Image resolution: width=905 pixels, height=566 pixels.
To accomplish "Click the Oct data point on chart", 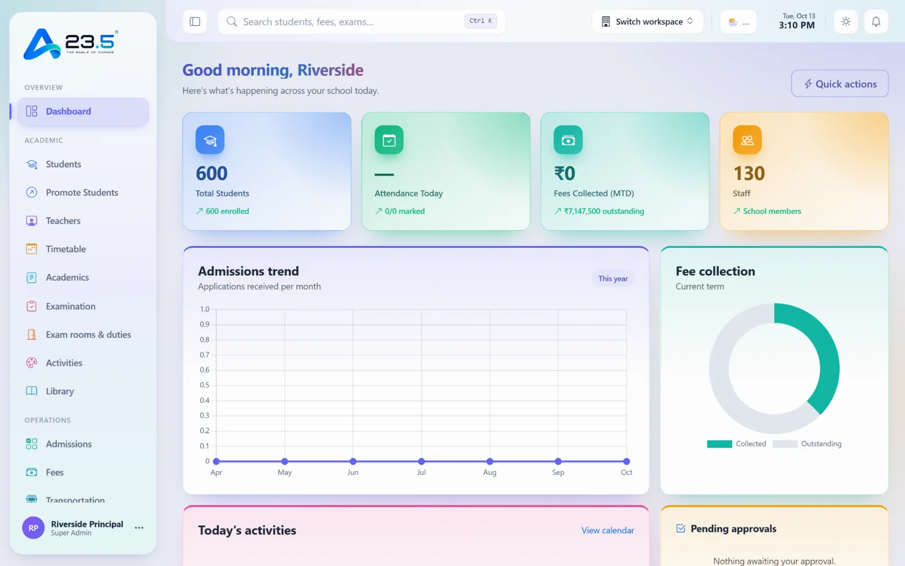I will (626, 461).
